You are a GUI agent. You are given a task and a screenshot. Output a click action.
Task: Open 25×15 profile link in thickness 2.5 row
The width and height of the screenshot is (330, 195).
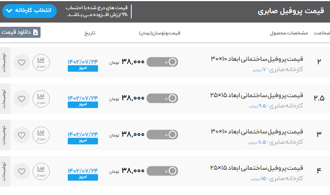(256, 95)
